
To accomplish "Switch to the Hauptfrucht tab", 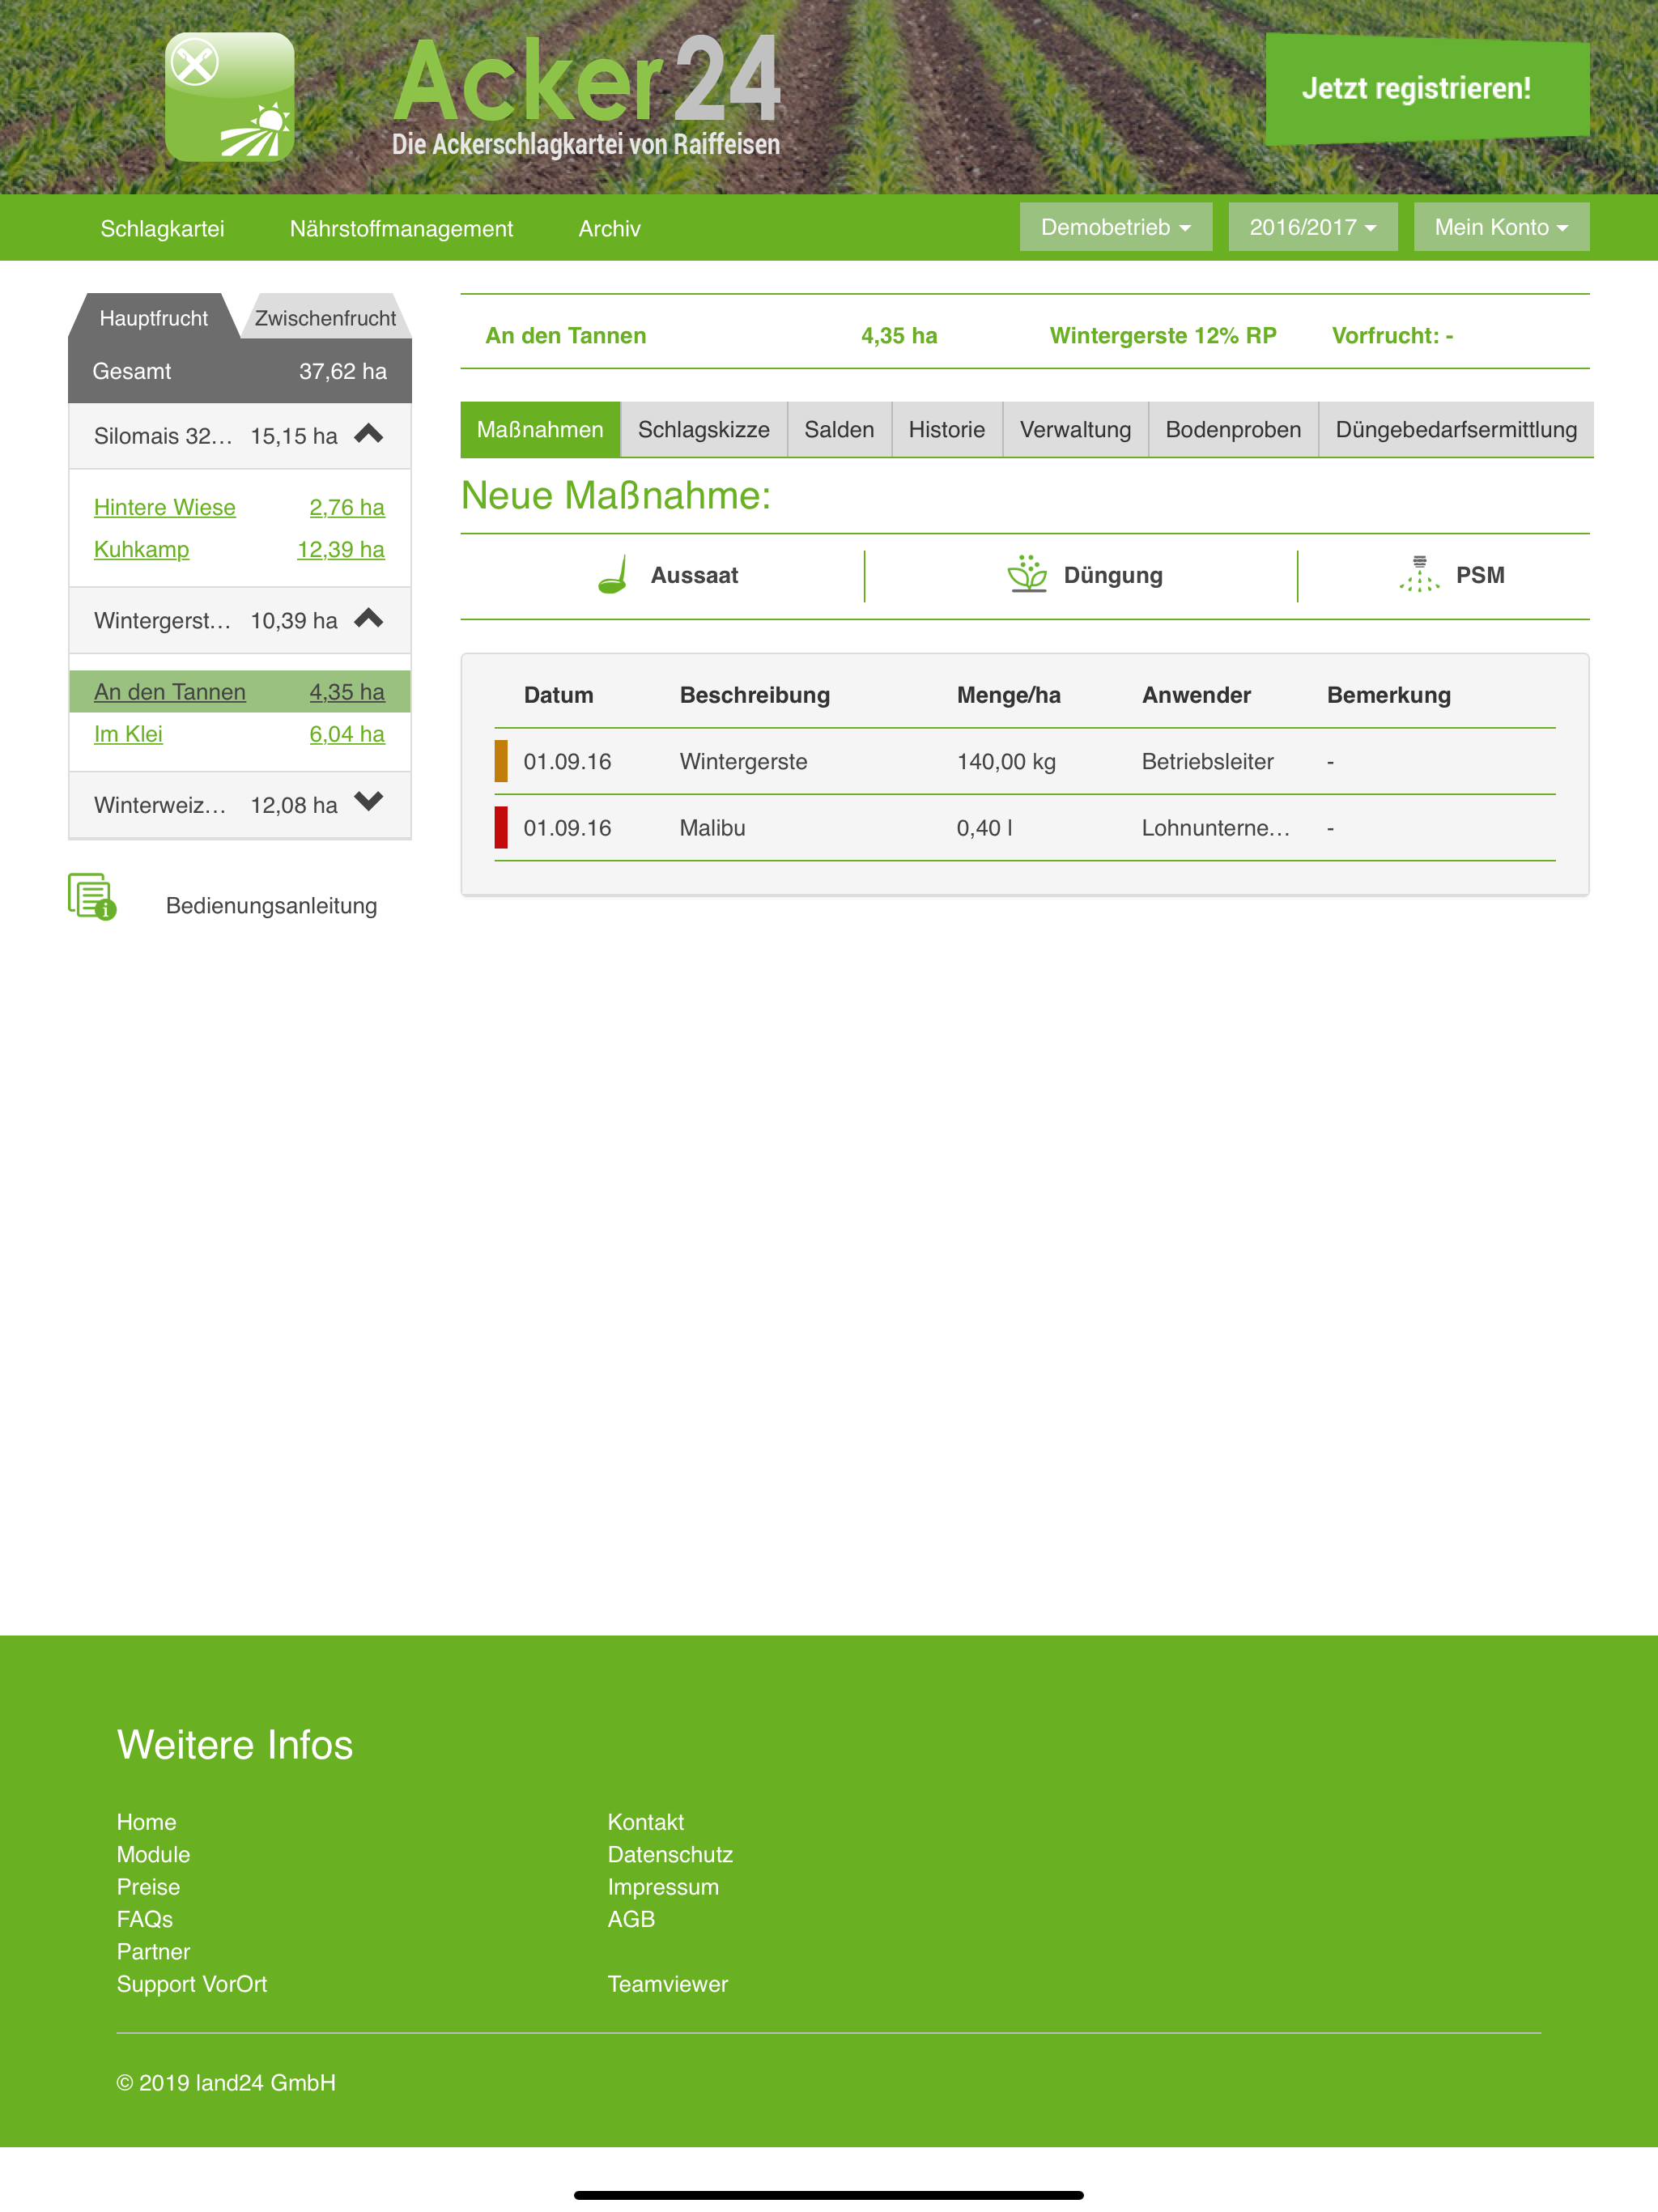I will [x=153, y=318].
